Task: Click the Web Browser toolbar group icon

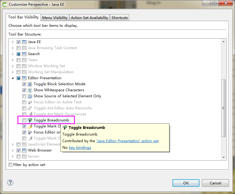Action: (24, 150)
